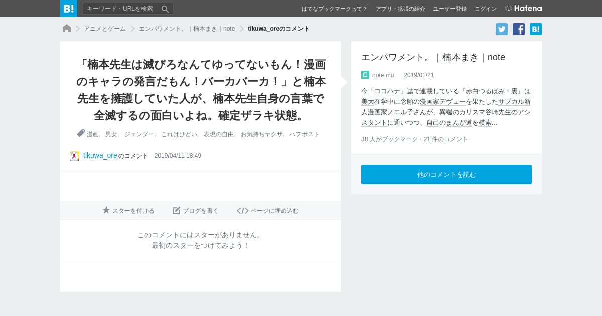
Task: Open the これはひどい tag
Action: point(179,134)
